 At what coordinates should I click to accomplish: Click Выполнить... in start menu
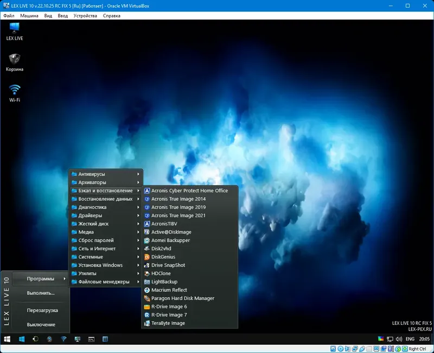(40, 293)
